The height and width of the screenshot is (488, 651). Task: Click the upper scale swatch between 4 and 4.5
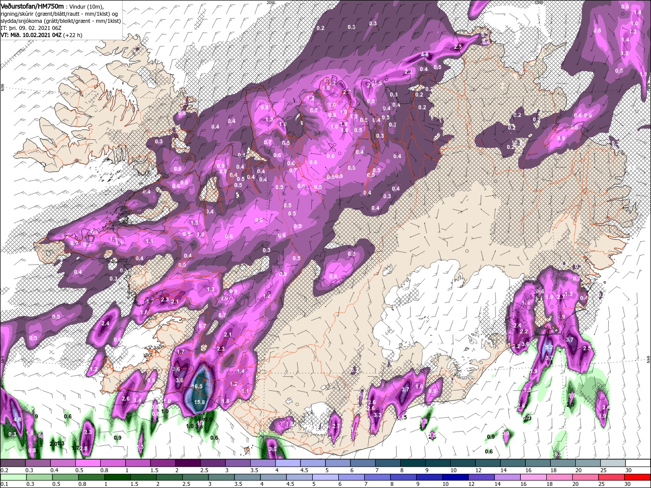point(287,464)
